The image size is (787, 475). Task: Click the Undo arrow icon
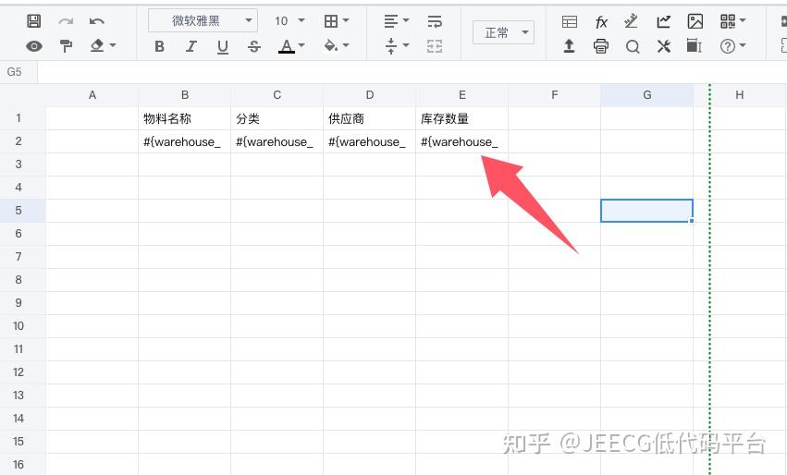point(97,21)
